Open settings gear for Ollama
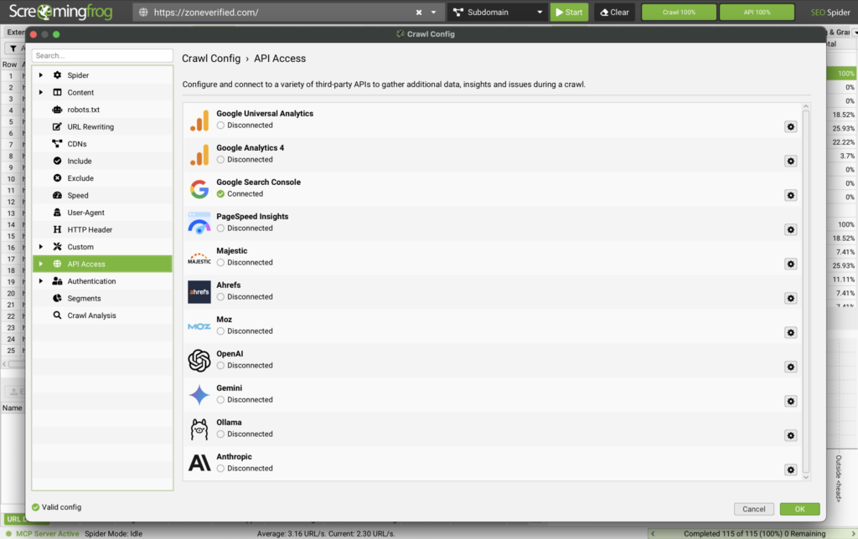 click(790, 436)
